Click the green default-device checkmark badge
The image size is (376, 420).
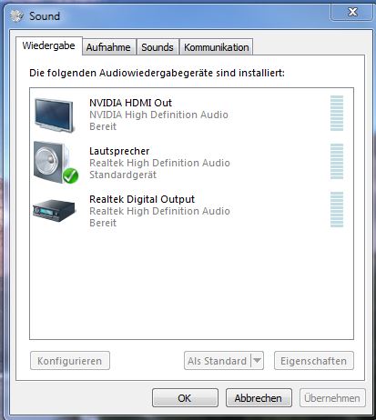click(x=71, y=175)
